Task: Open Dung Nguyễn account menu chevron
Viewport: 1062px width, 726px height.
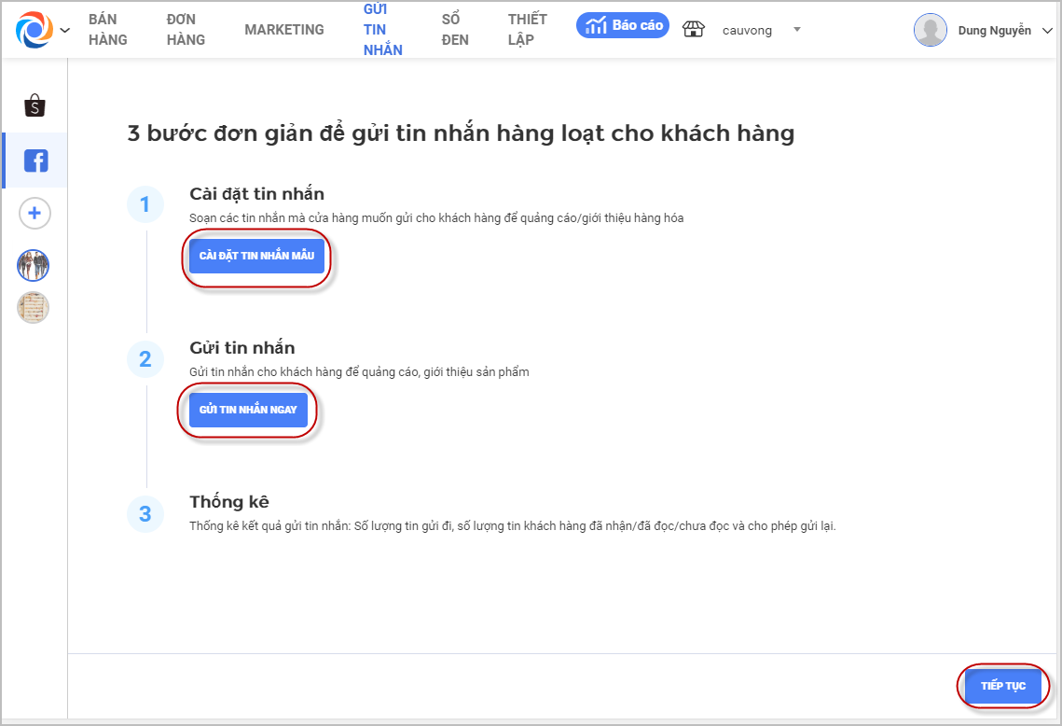Action: (x=1047, y=31)
